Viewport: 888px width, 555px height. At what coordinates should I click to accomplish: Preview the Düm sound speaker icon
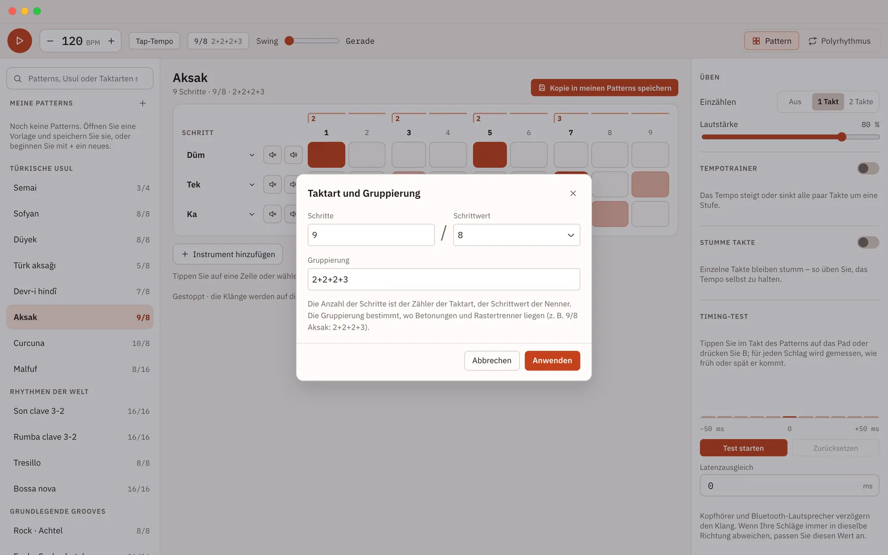pos(294,155)
